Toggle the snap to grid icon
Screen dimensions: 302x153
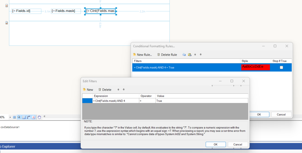(19, 117)
